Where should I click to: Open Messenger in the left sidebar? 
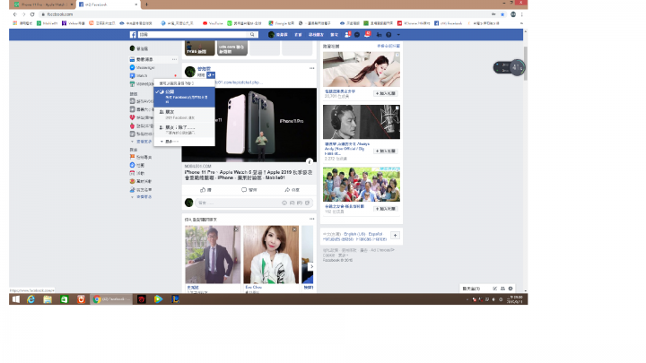(x=143, y=67)
